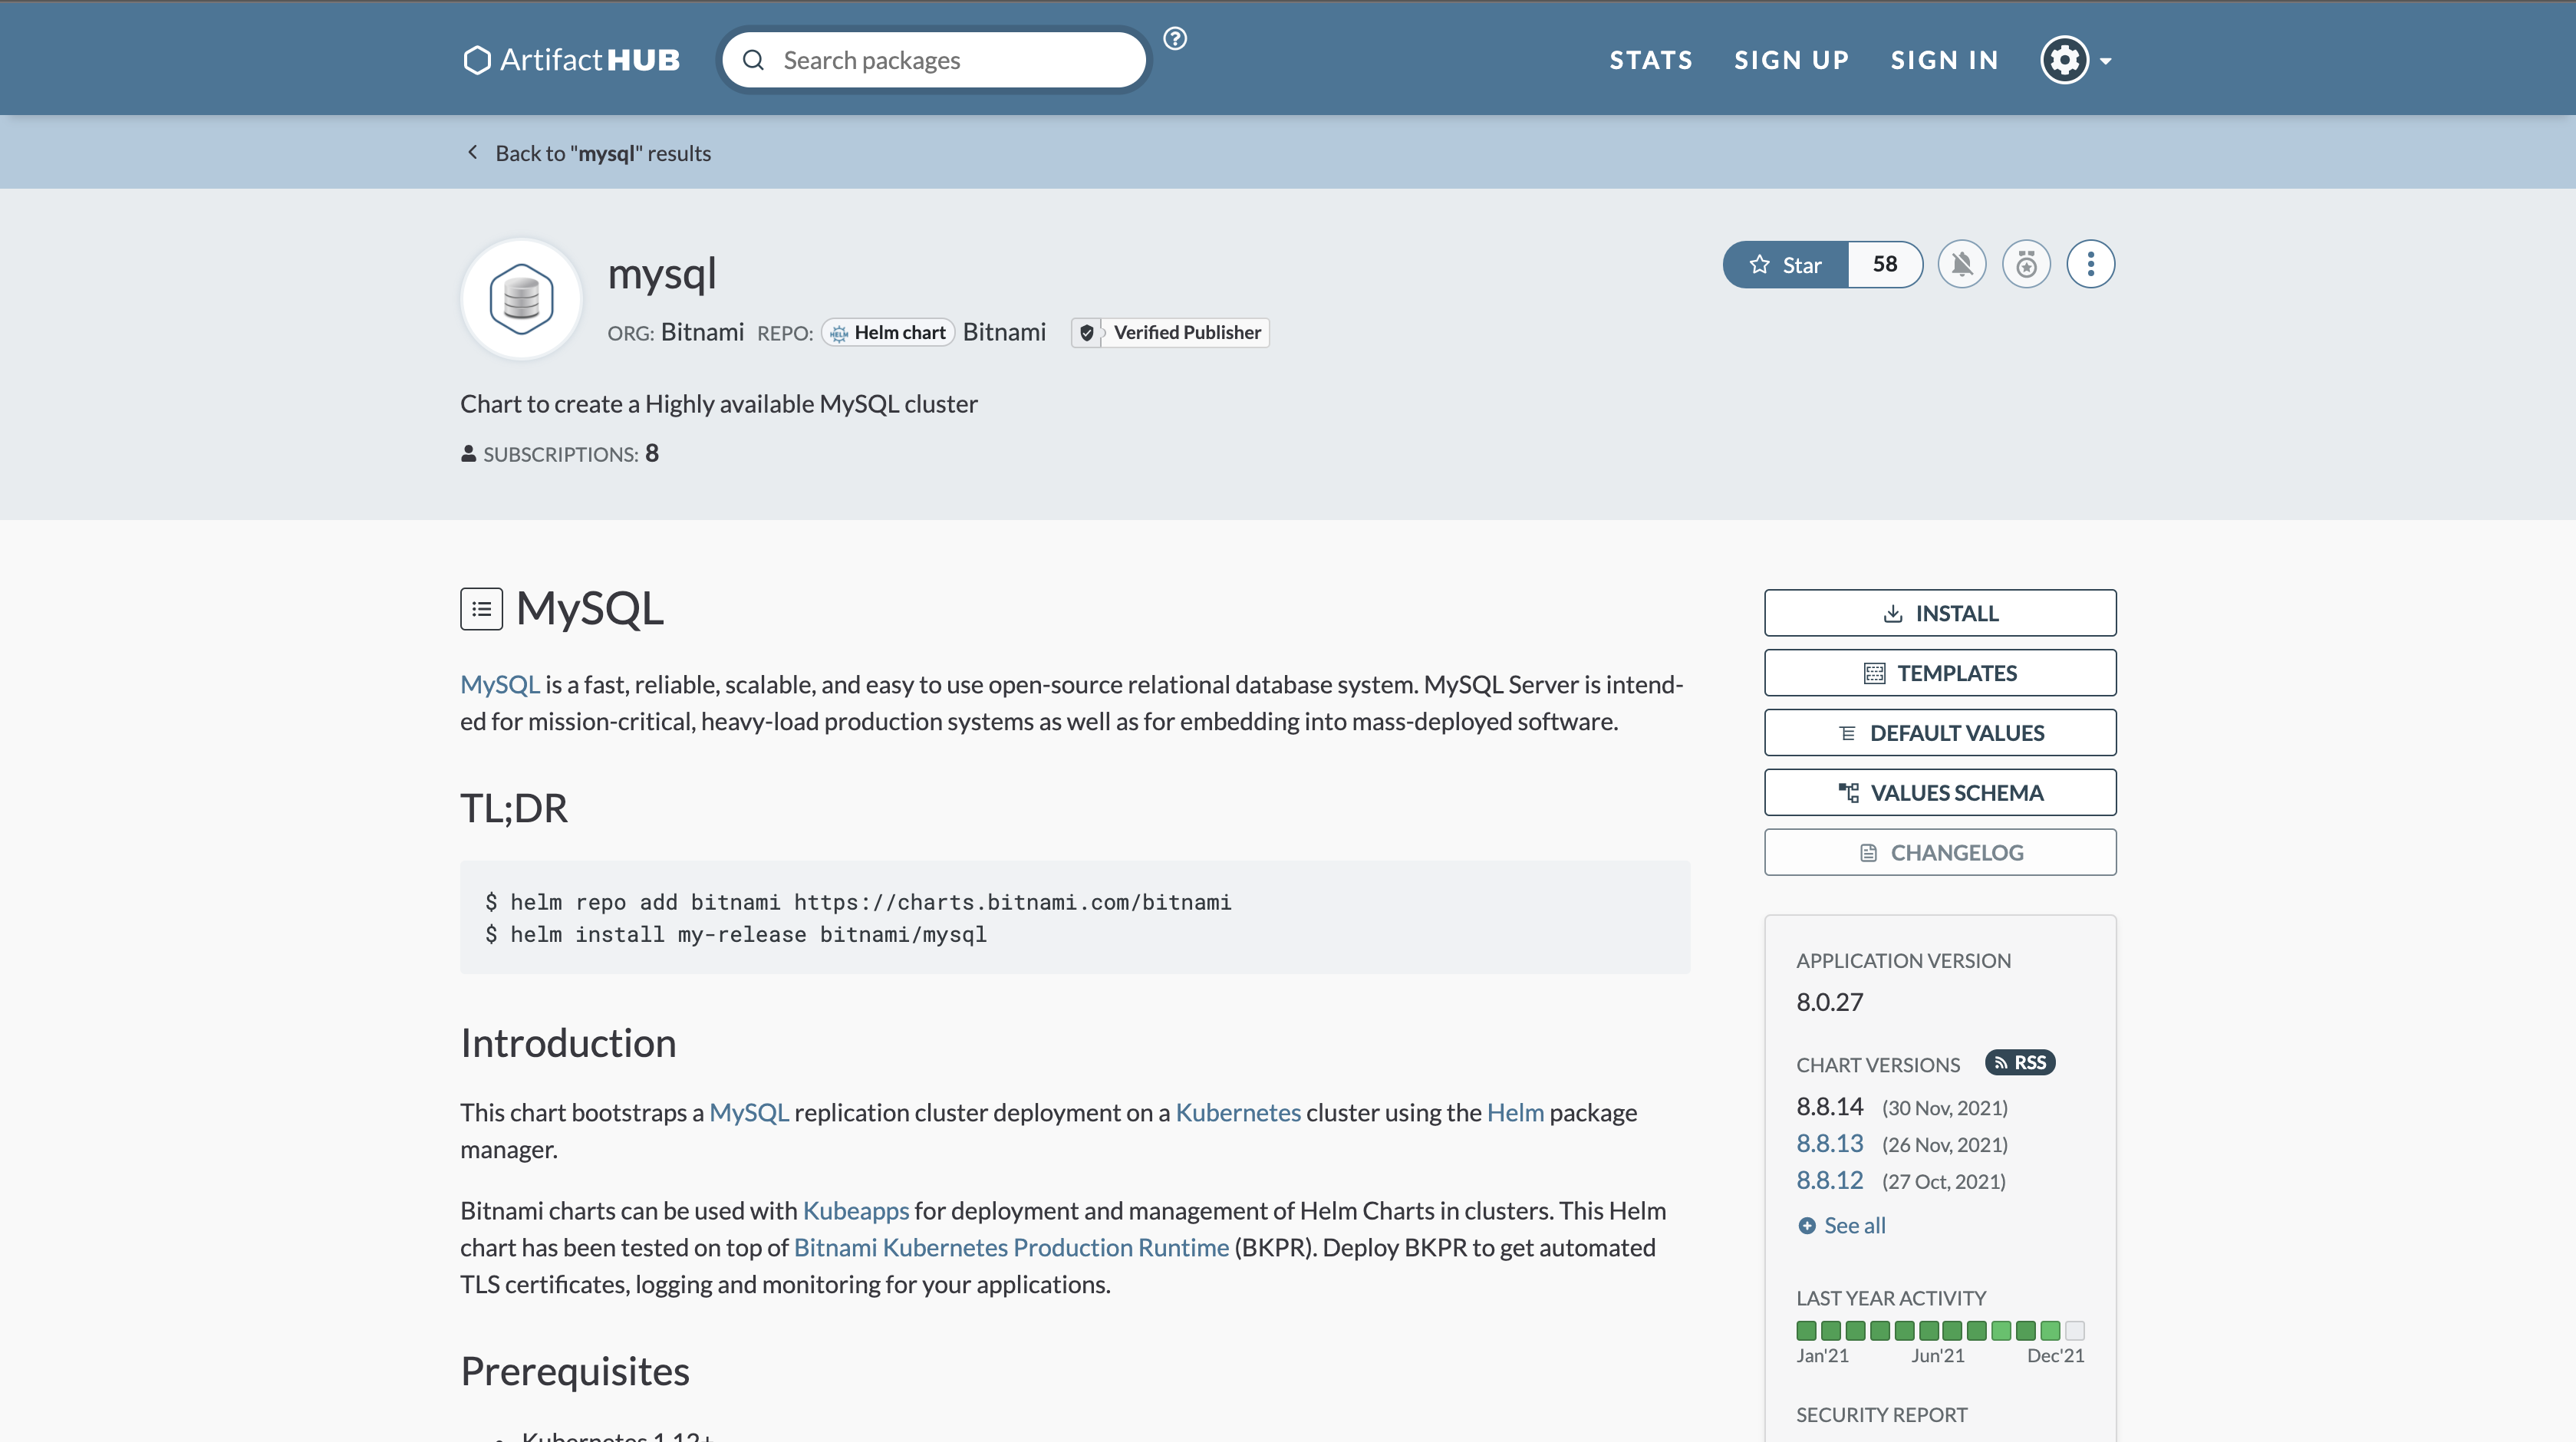Image resolution: width=2576 pixels, height=1442 pixels.
Task: Click the INSTALL button
Action: coord(1940,613)
